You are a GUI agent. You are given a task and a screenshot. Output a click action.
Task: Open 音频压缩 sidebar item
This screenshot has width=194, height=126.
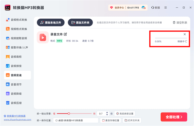17,103
